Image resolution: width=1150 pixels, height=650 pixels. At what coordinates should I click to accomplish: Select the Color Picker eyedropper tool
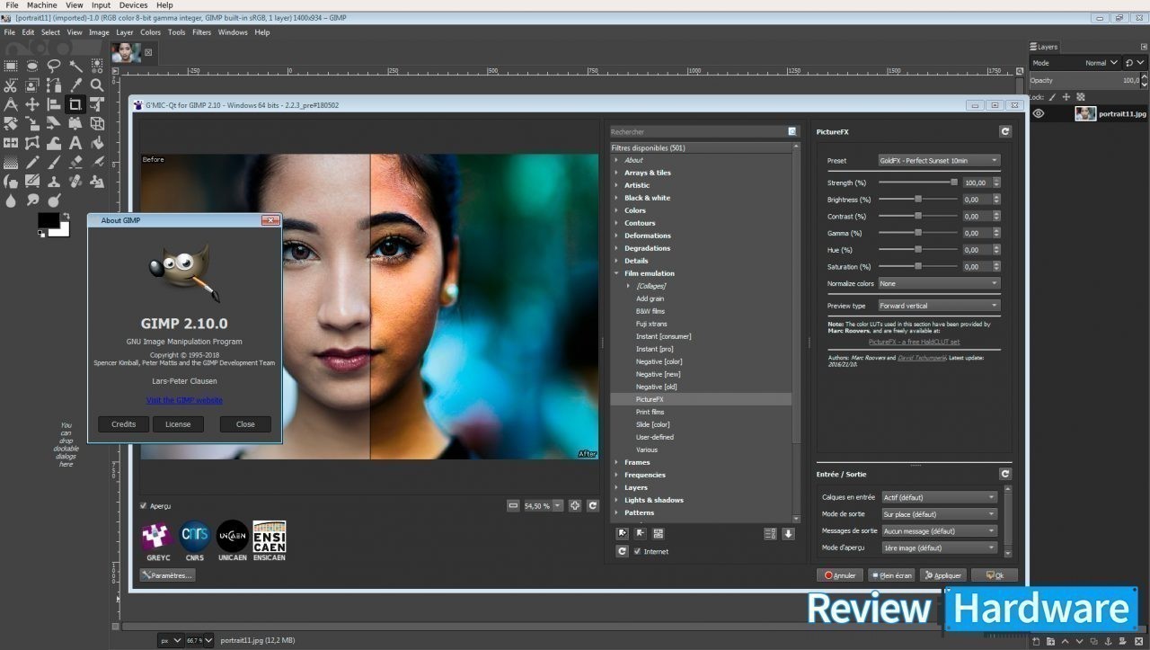[x=75, y=85]
